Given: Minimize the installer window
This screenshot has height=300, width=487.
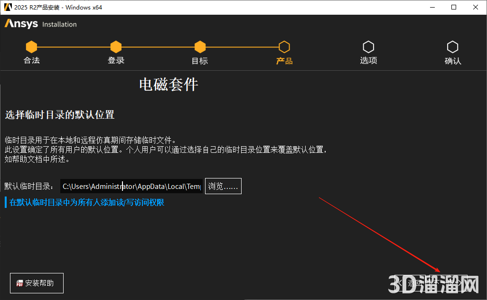Looking at the screenshot, I should point(432,7).
